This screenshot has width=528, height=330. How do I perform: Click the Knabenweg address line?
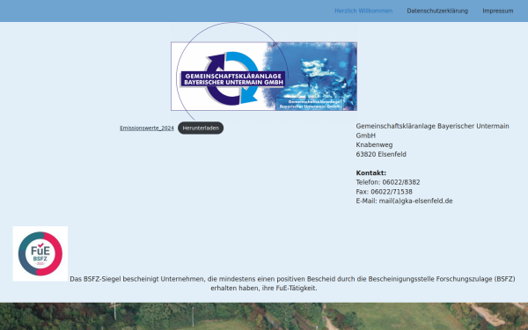[374, 145]
